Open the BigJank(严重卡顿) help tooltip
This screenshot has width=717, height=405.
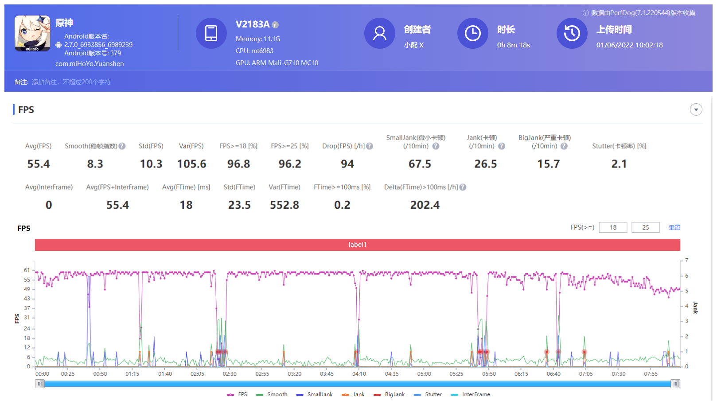563,146
